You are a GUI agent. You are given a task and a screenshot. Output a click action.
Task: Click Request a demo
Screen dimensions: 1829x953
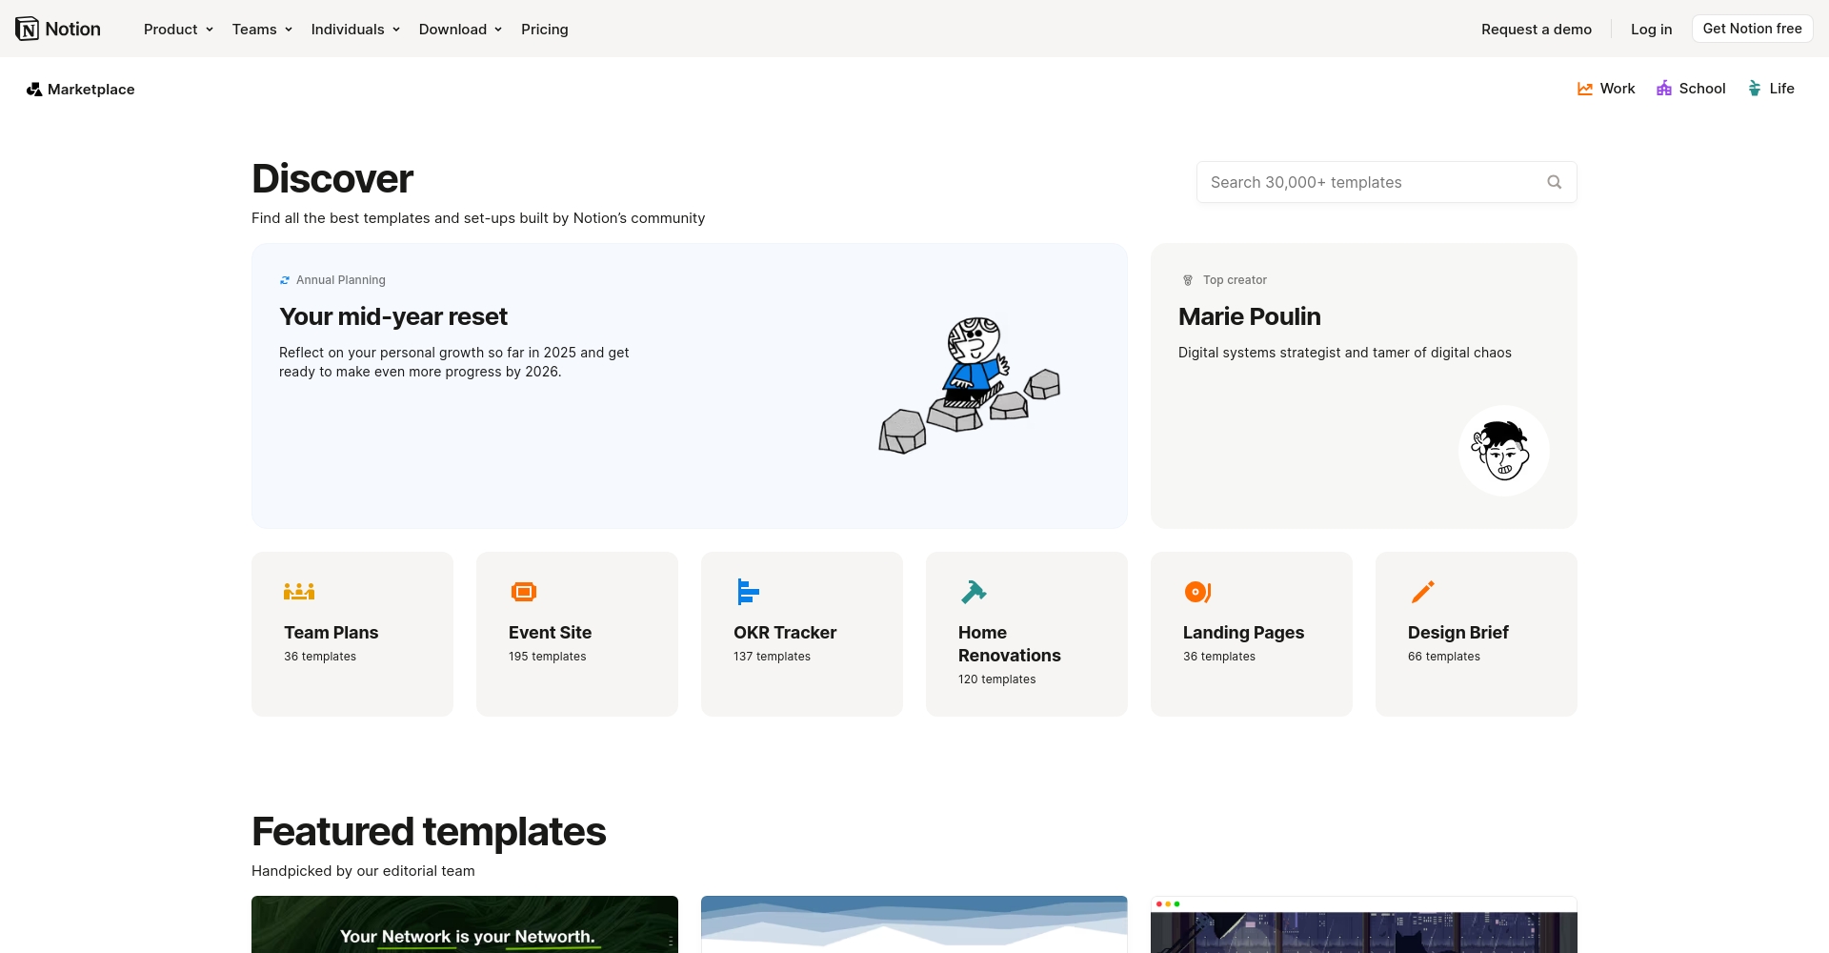tap(1537, 30)
